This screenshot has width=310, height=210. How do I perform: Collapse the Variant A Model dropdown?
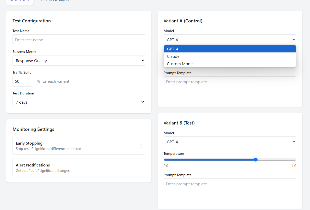pos(230,40)
